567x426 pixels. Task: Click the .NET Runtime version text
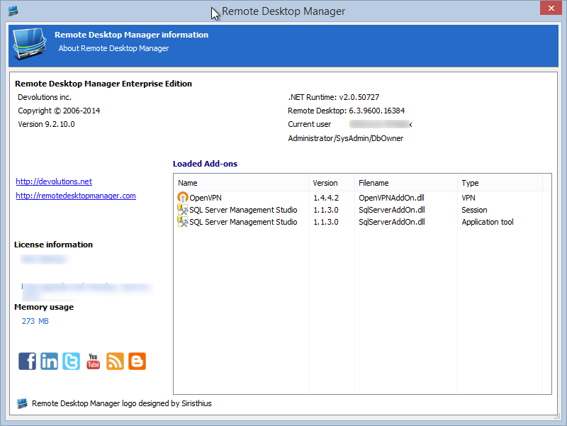333,97
